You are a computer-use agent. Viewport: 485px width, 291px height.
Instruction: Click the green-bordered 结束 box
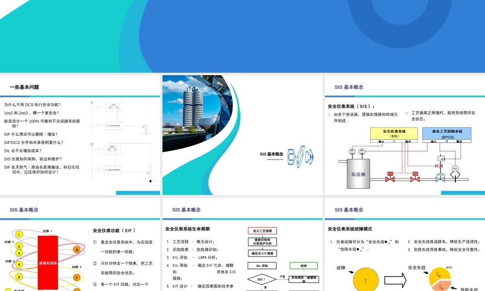coord(304,266)
